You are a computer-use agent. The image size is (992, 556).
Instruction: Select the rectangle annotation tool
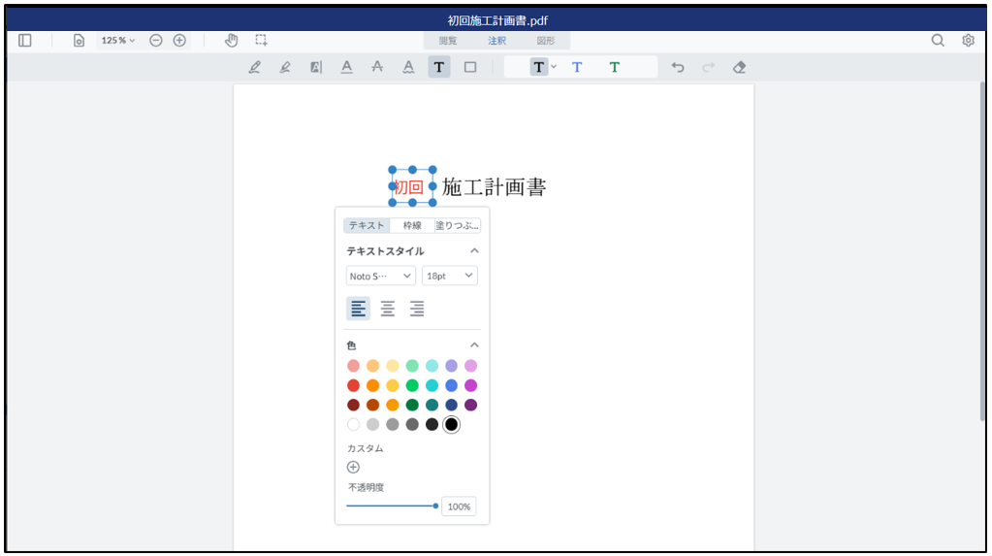coord(470,67)
